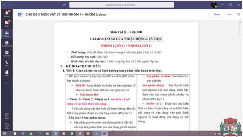Click red text 'Mỗi HS'
243x137 pixels.
coord(80,85)
